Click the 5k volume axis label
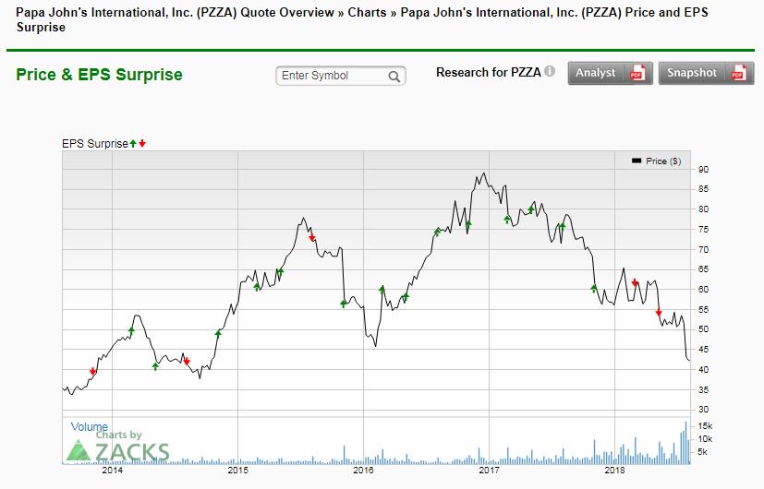The width and height of the screenshot is (764, 489). point(702,452)
